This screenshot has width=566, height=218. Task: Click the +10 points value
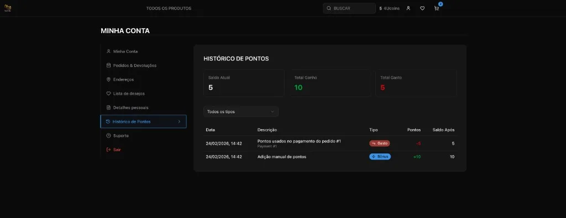coord(417,157)
